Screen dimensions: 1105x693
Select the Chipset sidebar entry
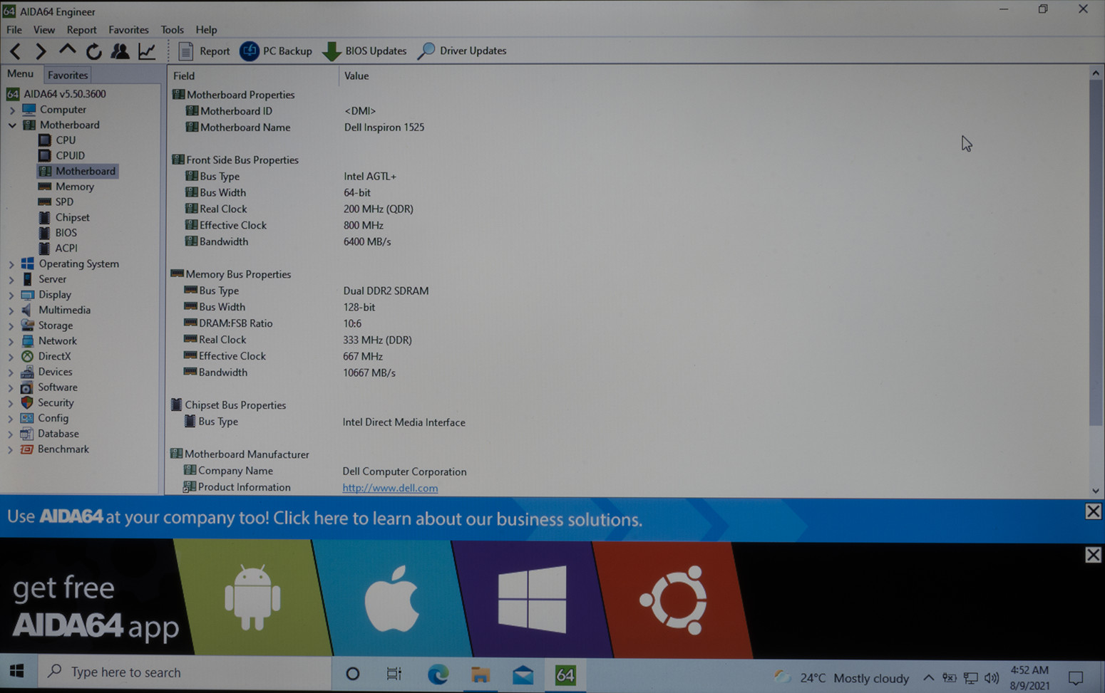71,217
